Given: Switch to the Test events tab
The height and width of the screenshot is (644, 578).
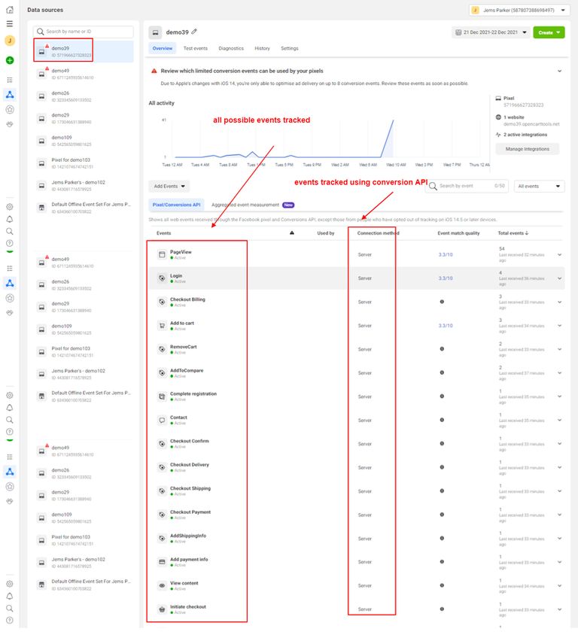Looking at the screenshot, I should [196, 48].
